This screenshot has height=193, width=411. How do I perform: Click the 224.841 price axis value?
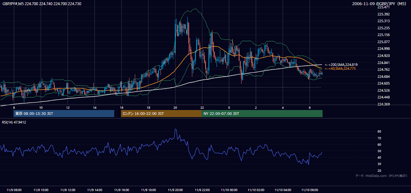point(383,63)
